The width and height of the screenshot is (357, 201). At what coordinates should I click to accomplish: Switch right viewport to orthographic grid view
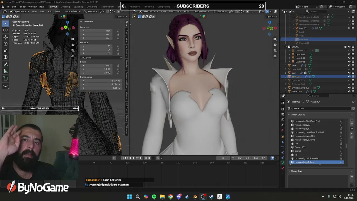click(275, 56)
